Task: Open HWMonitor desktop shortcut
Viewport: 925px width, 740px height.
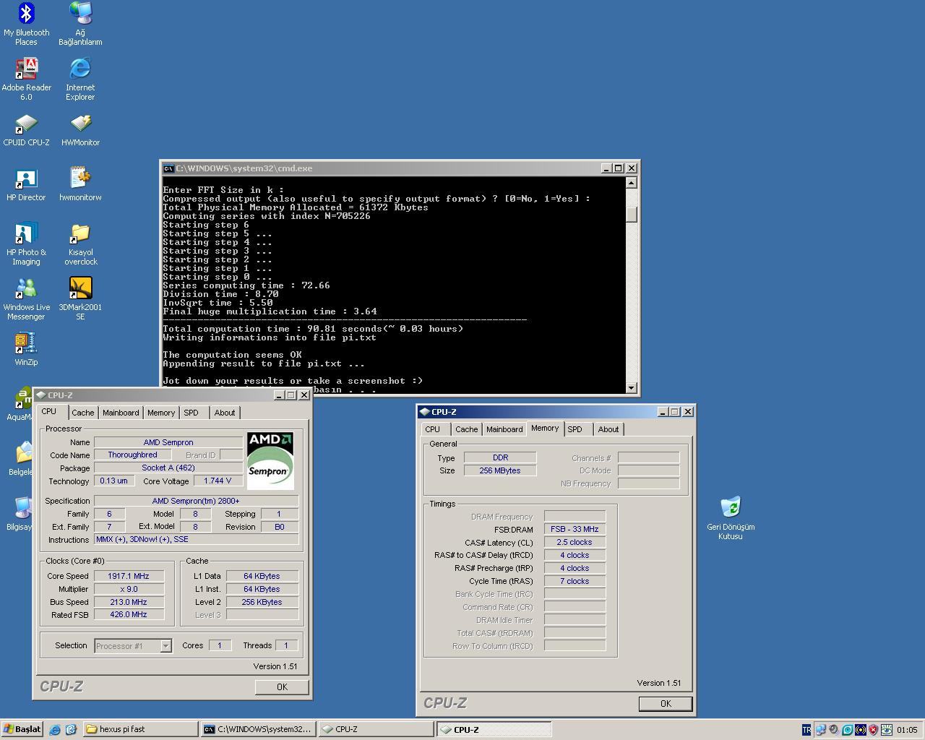Action: [80, 130]
